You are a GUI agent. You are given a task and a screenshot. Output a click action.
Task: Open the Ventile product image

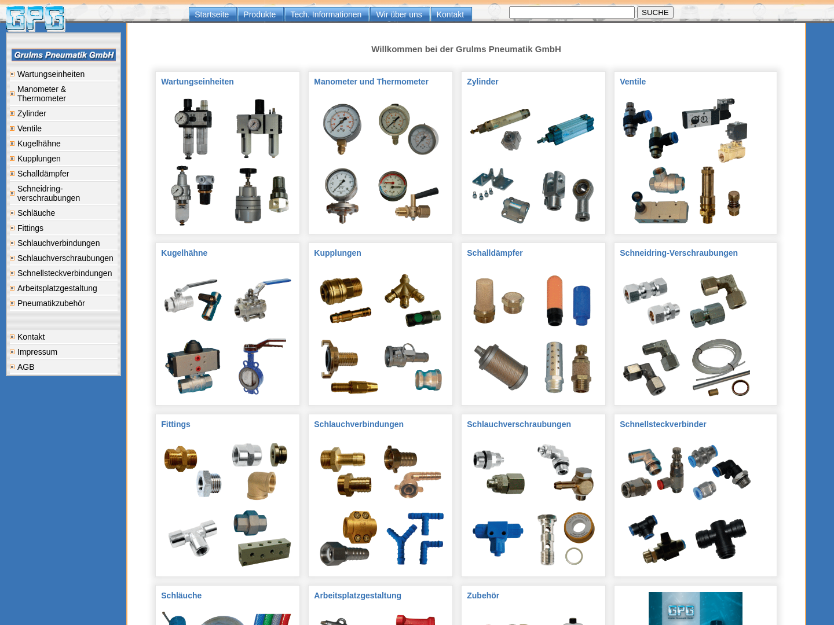686,161
